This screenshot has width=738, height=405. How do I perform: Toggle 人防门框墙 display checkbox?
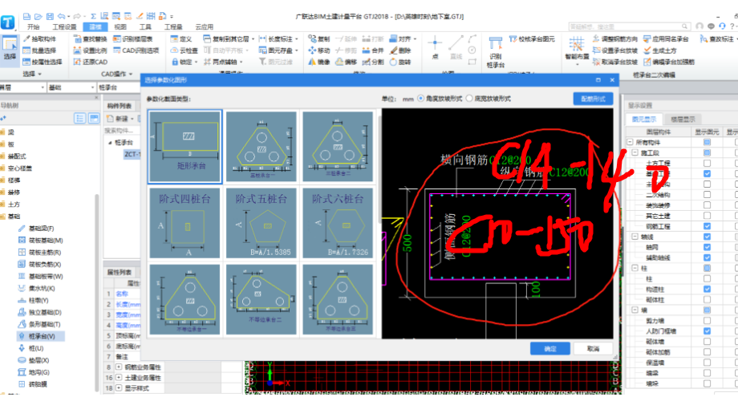tap(707, 331)
